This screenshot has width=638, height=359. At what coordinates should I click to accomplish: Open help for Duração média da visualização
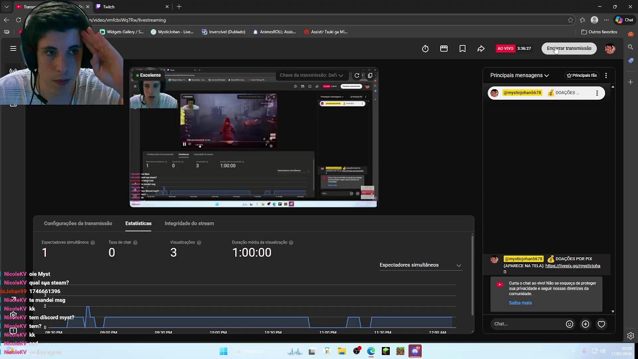[291, 242]
